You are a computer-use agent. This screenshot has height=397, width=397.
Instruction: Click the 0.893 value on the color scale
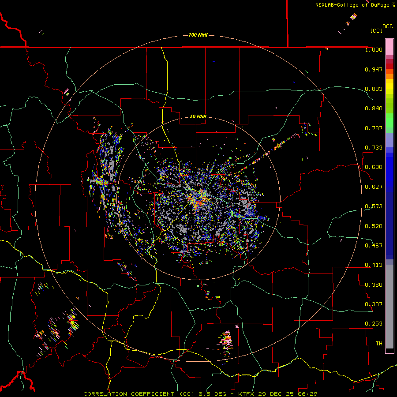coord(374,89)
